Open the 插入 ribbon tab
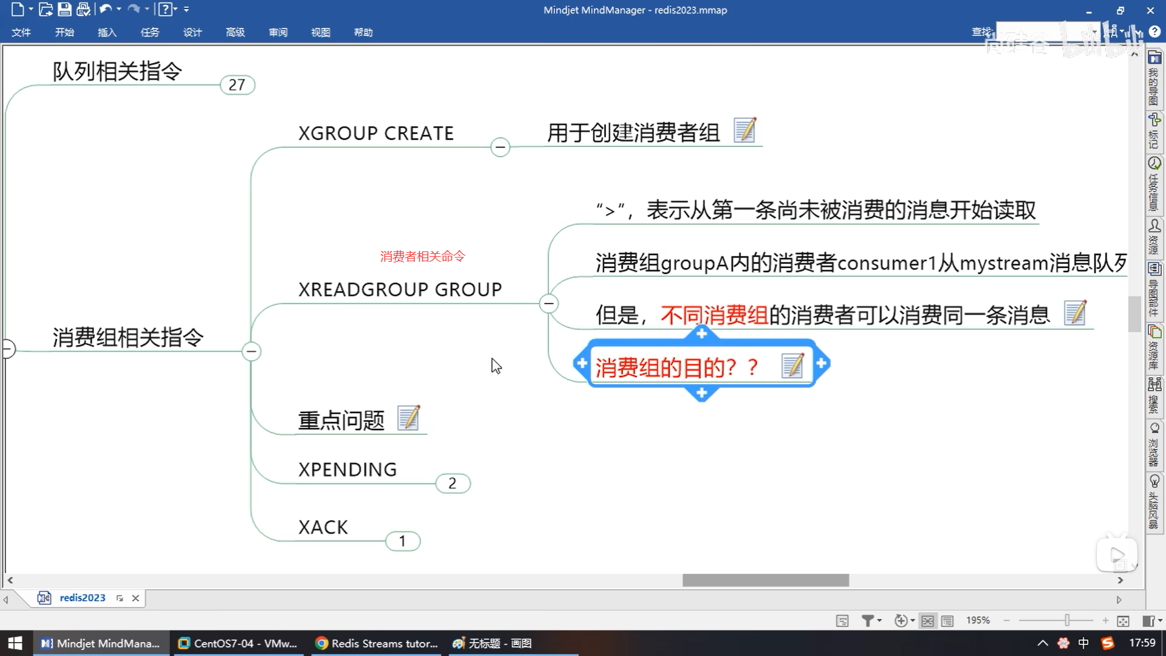Screen dimensions: 1166x656 [107, 32]
